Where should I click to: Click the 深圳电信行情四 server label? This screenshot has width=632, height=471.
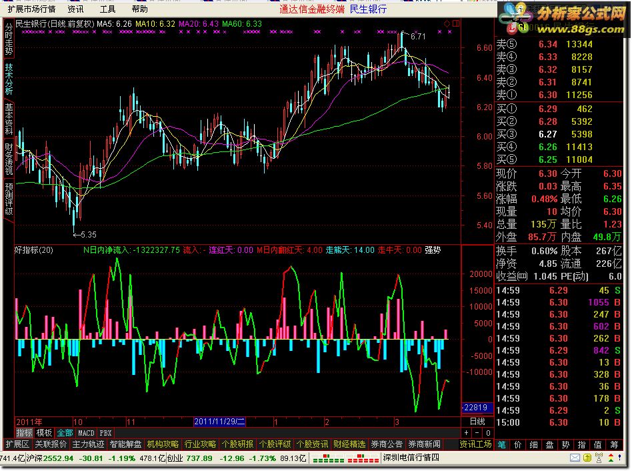(x=411, y=458)
